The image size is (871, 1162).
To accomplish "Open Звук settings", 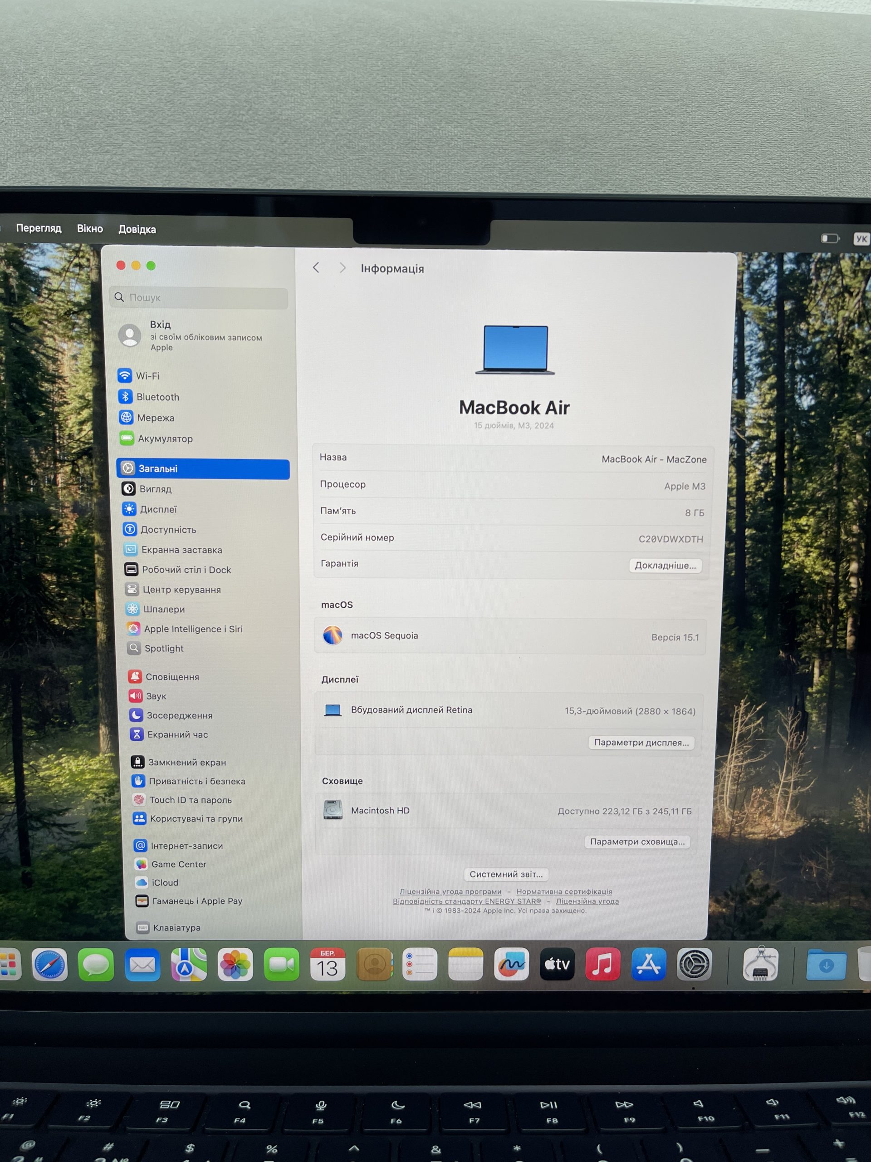I will point(148,696).
